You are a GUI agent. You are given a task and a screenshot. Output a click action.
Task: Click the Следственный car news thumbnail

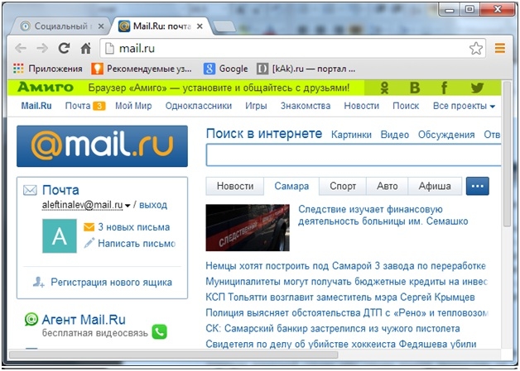pos(248,227)
